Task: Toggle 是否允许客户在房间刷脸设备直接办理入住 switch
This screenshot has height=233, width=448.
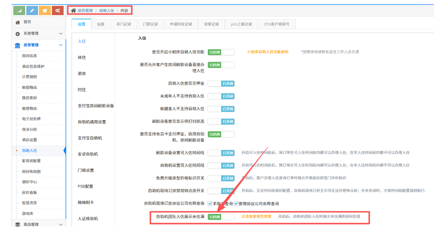Action: pos(221,65)
